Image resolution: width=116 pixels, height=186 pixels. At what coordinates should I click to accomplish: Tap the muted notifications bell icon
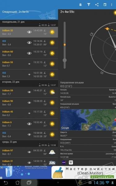coord(81,5)
